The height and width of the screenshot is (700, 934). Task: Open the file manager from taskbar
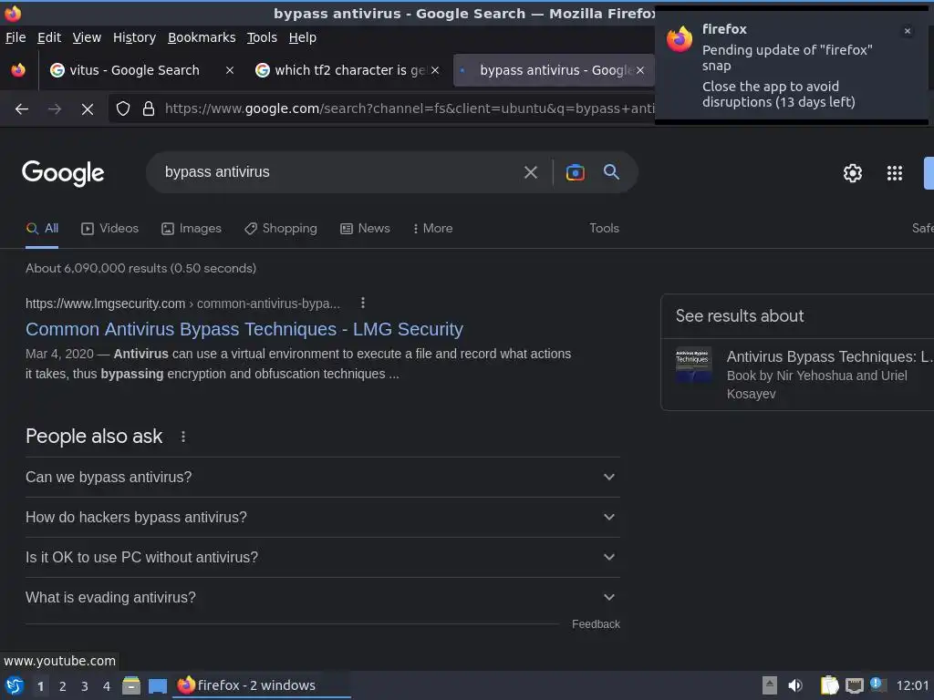click(x=131, y=685)
